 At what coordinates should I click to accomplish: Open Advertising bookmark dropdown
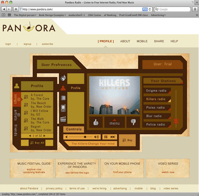(158, 15)
